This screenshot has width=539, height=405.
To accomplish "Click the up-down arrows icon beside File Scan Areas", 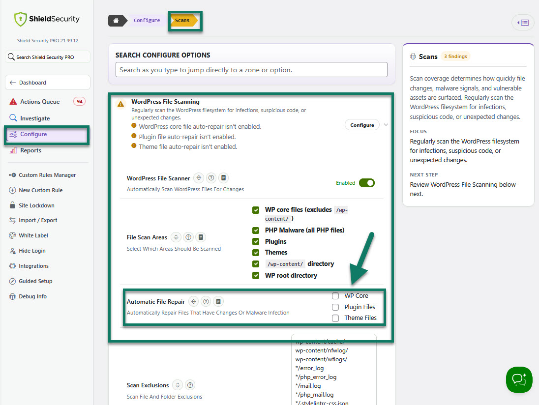I will click(x=176, y=237).
